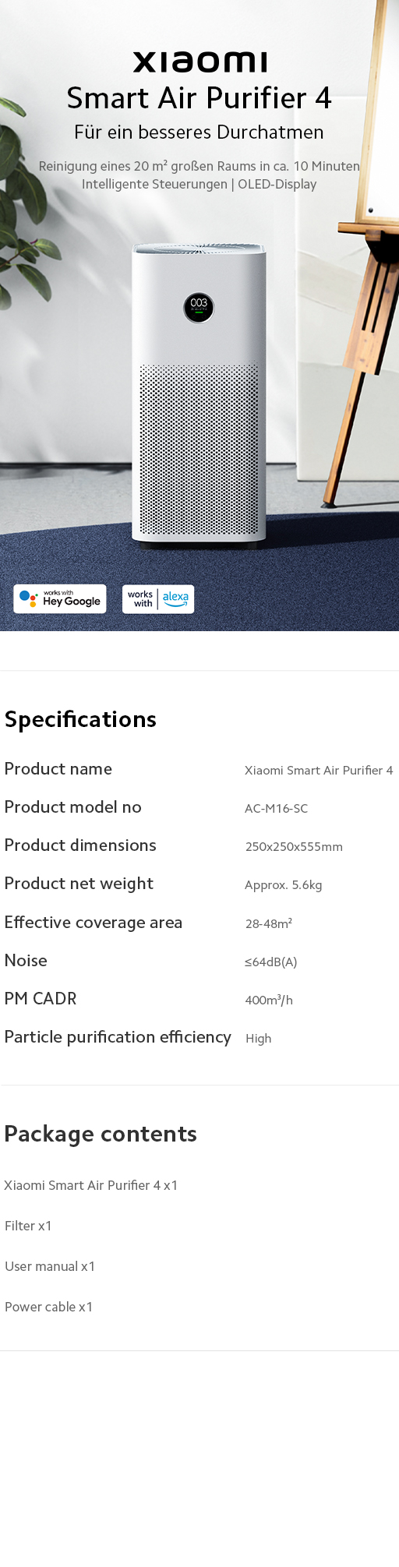Screen dimensions: 399x1567
Task: Click the Filter x1 package item
Action: coord(28,1226)
